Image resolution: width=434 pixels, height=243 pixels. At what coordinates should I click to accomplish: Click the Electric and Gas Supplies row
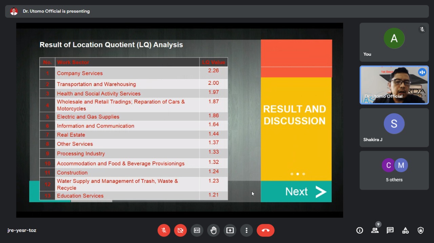(x=134, y=117)
